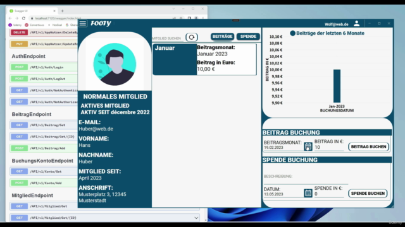Image resolution: width=405 pixels, height=227 pixels.
Task: Open the user profile icon beside Wolf@web.de
Action: click(357, 24)
